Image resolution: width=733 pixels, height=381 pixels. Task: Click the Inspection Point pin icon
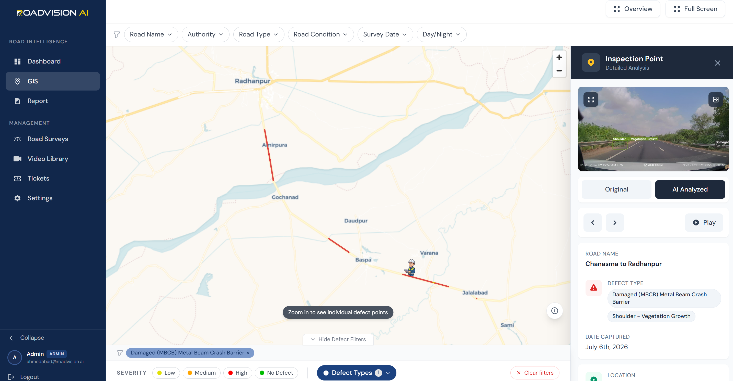coord(591,62)
